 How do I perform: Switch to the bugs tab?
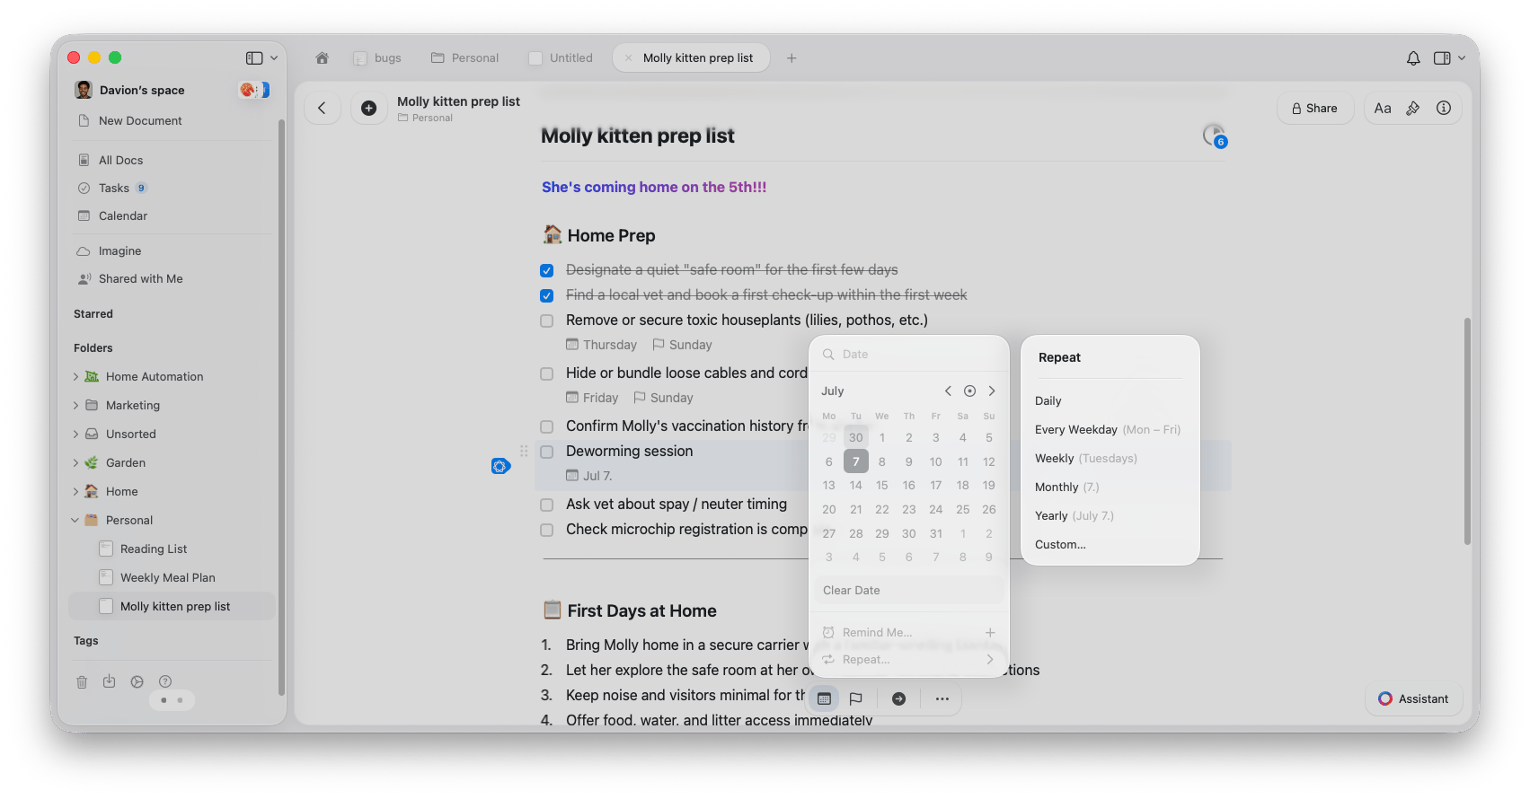377,58
